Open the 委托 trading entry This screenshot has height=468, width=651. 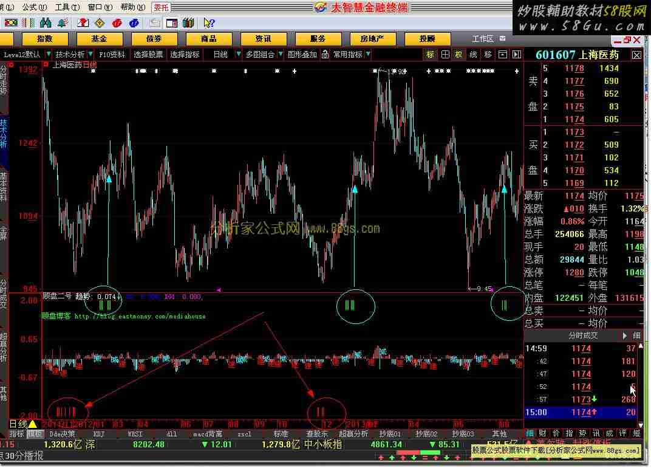click(x=161, y=7)
